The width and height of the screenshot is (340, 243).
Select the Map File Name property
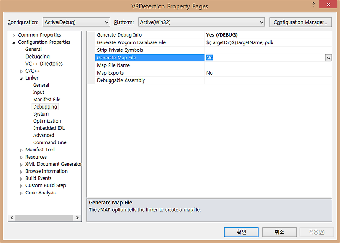[x=150, y=65]
